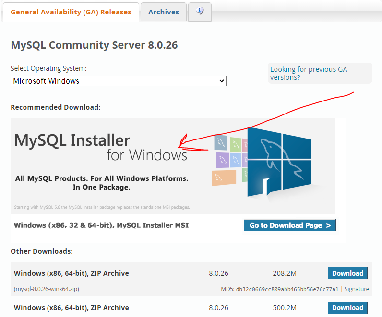Switch to General Availability (GA) Releases tab
The image size is (382, 317).
(71, 12)
